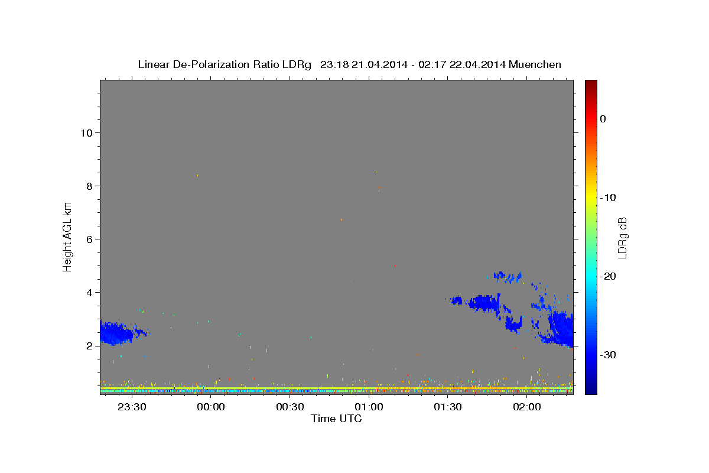Click the 23:30 time tick label
This screenshot has height=473, width=709.
132,407
